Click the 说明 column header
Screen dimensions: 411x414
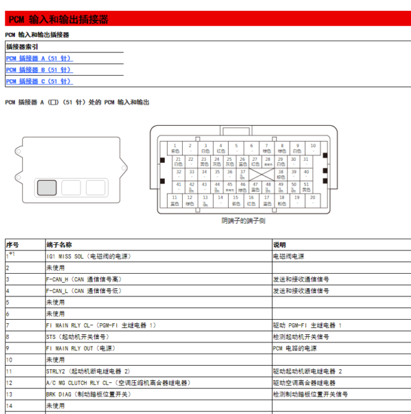pyautogui.click(x=342, y=245)
